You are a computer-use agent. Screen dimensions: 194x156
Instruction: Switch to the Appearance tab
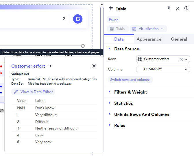pos(149,39)
